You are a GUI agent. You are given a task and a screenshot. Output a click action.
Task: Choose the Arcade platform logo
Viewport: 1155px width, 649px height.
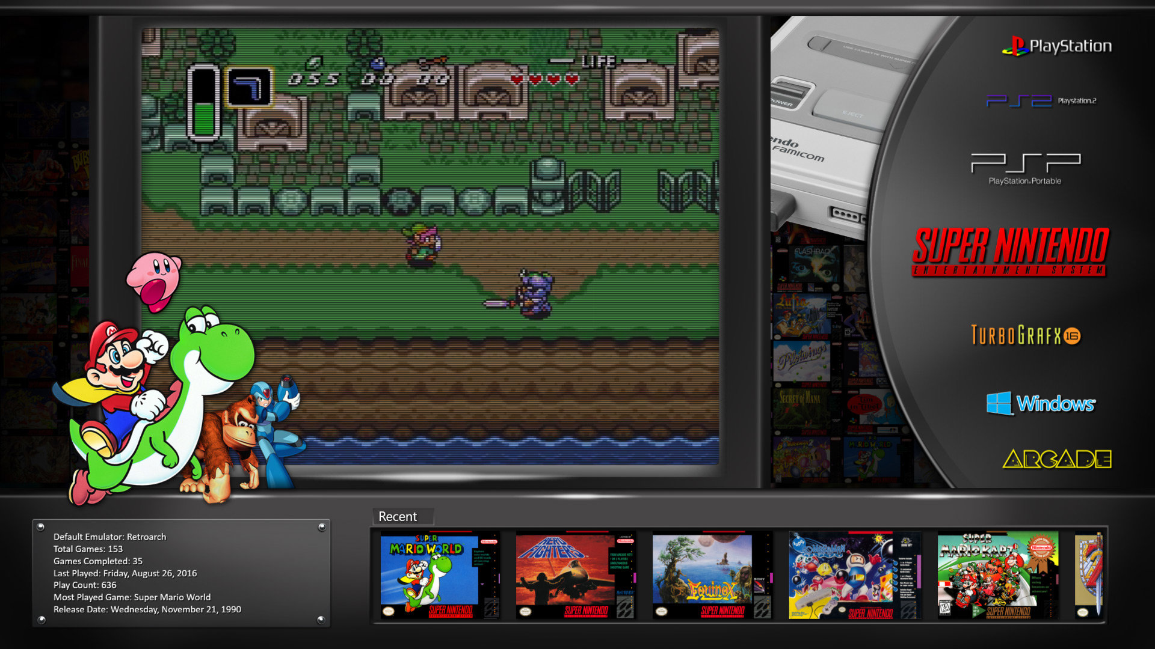click(x=1057, y=459)
